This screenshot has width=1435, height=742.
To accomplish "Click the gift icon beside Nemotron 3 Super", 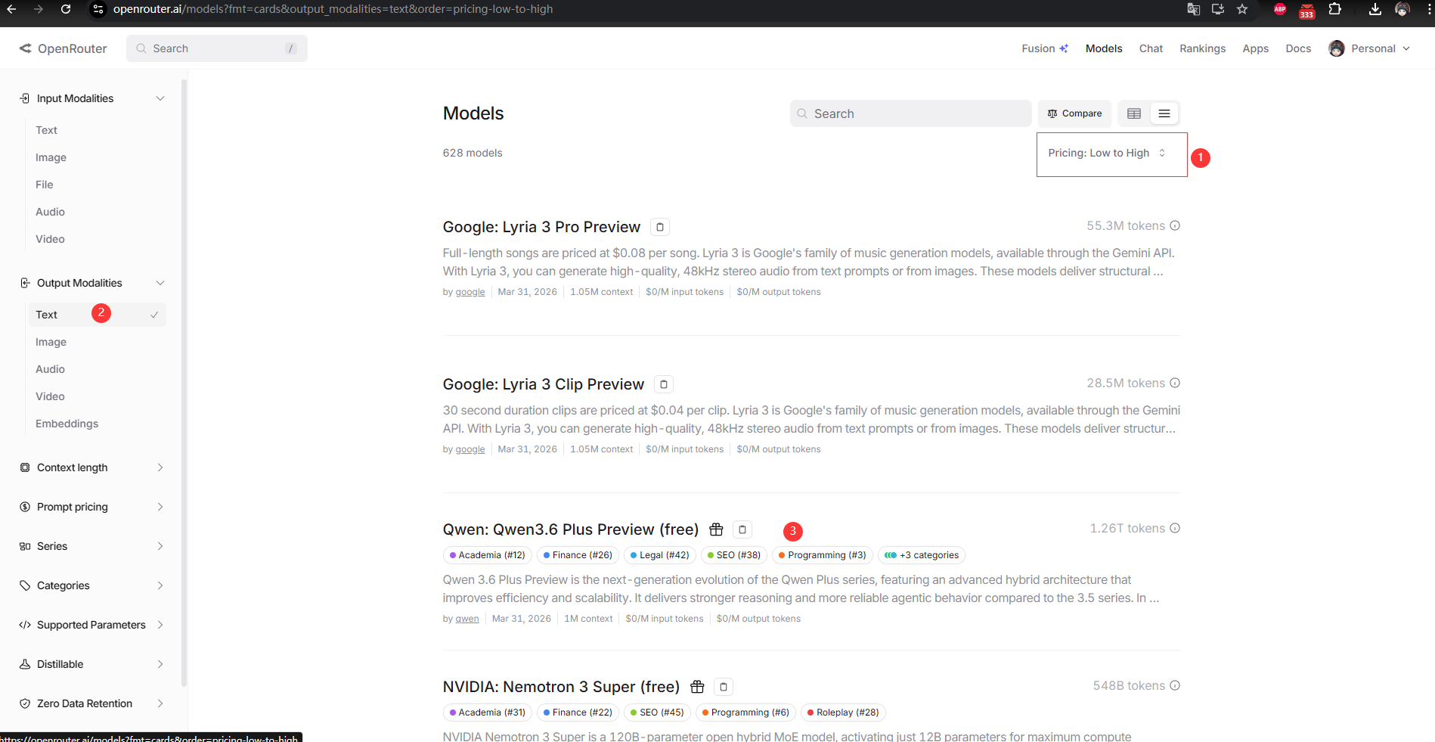I will coord(697,687).
